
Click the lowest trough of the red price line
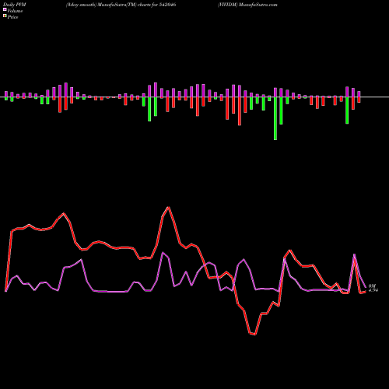[255, 335]
